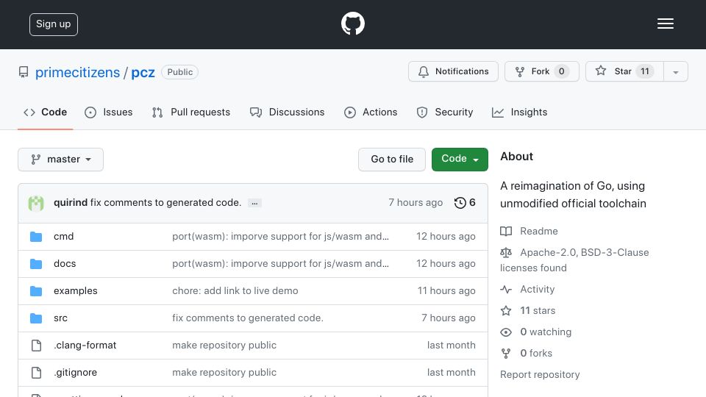Open the Apache-2.0, BSD-3-Clause license link

click(574, 260)
